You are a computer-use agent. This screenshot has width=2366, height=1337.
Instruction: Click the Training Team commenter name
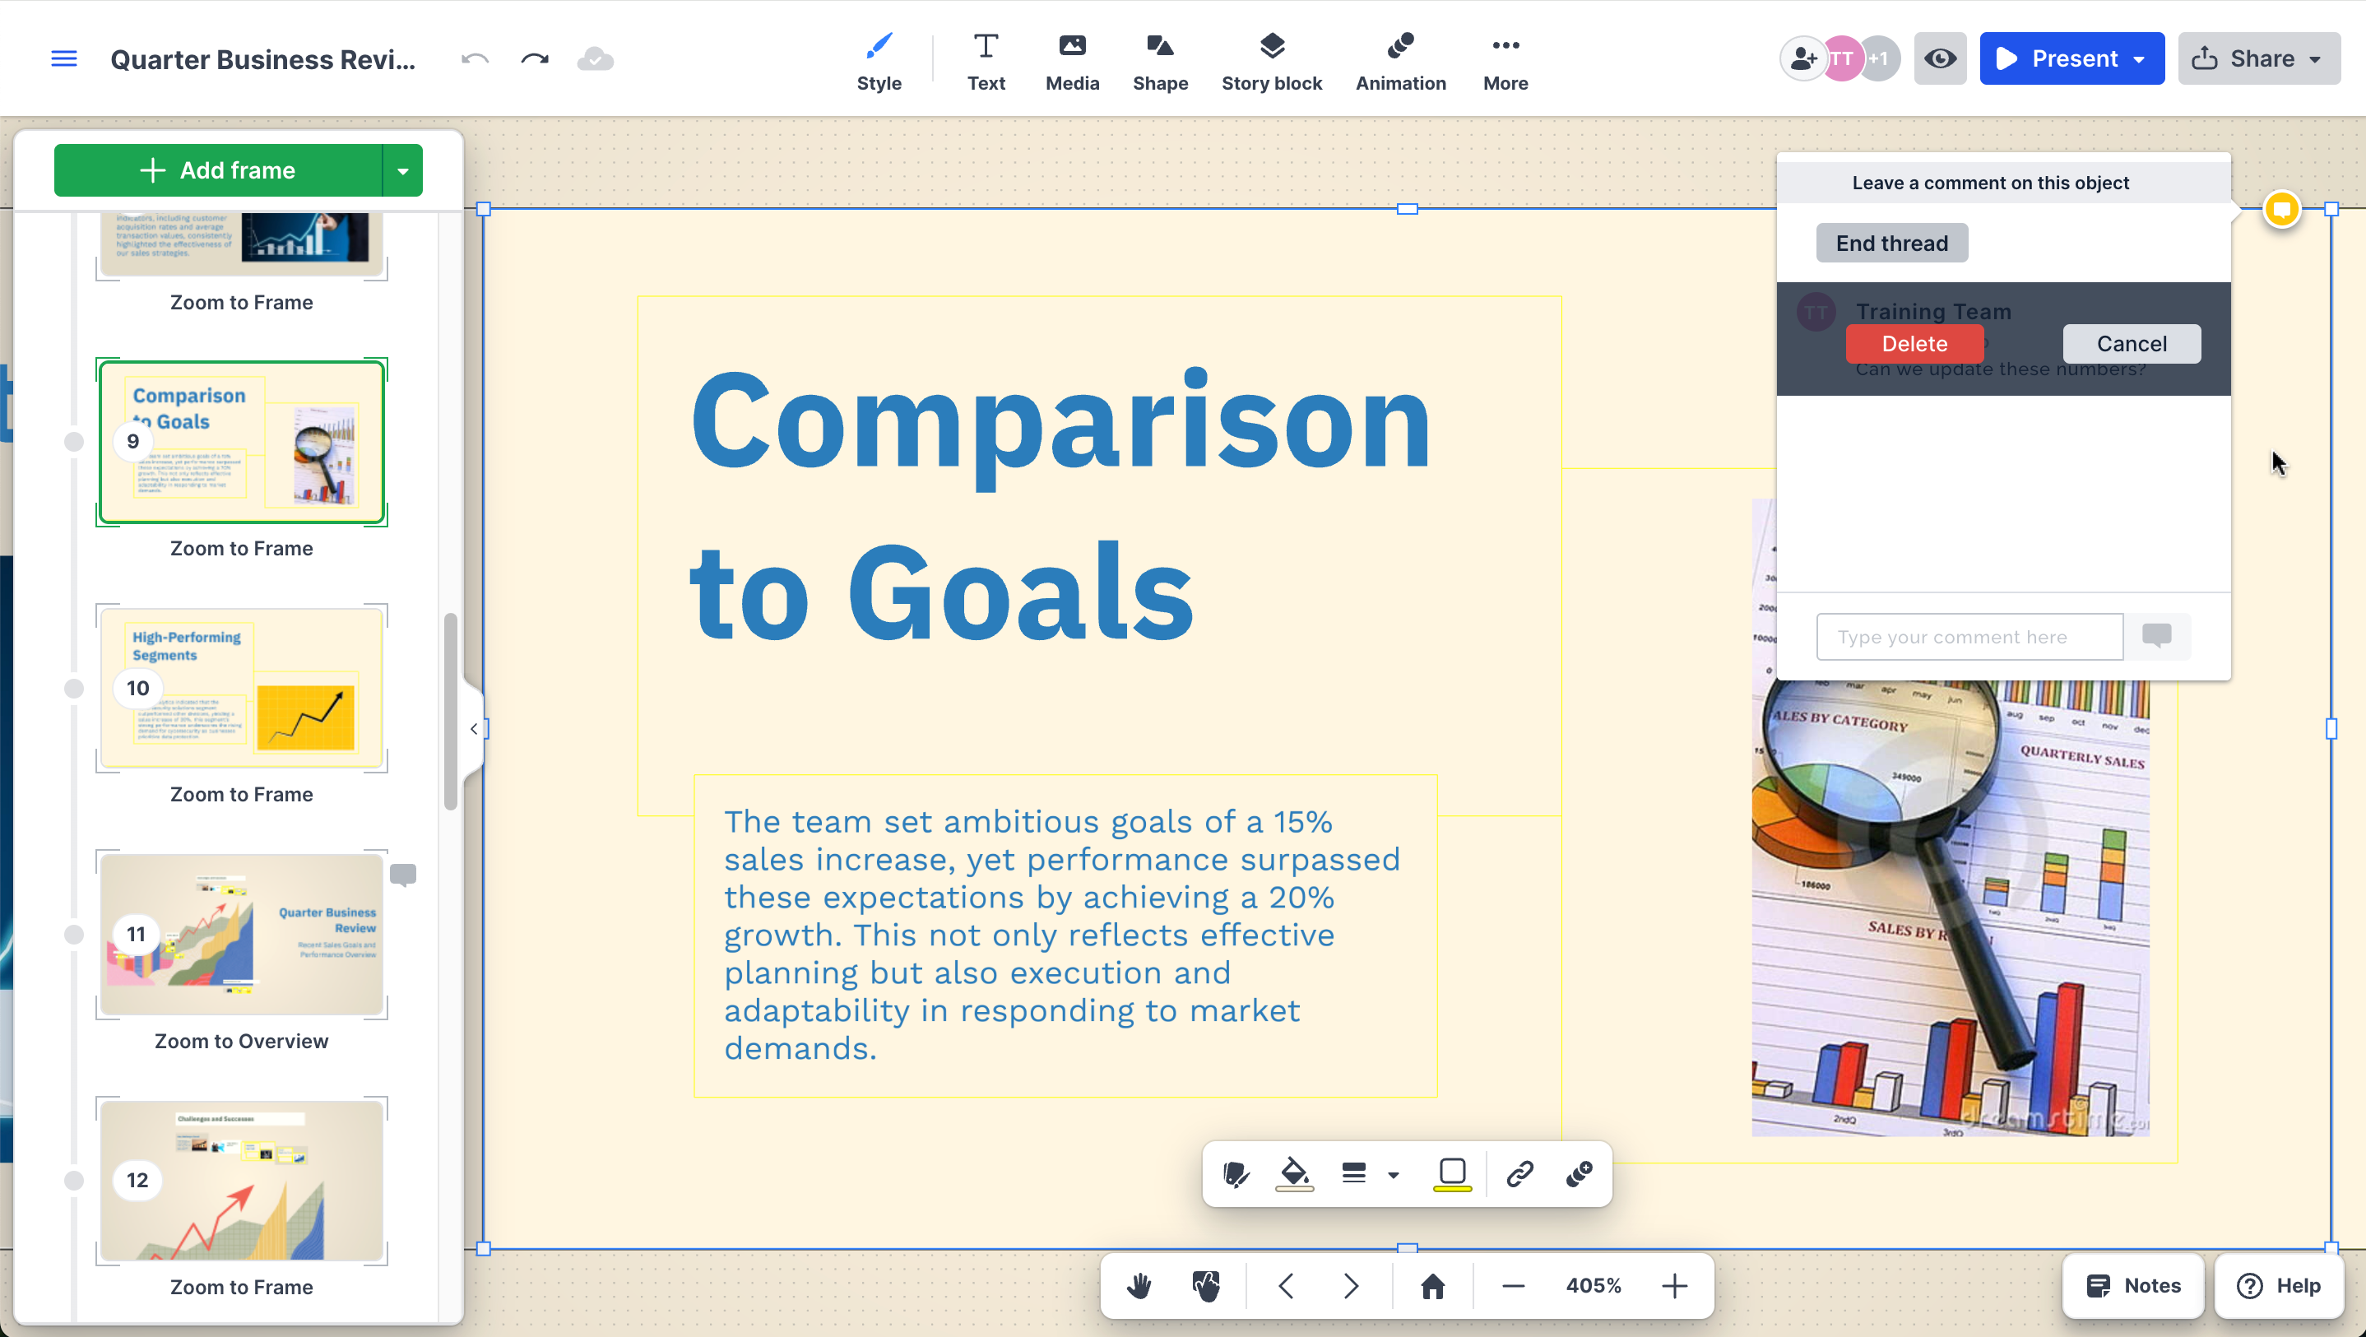(1933, 312)
